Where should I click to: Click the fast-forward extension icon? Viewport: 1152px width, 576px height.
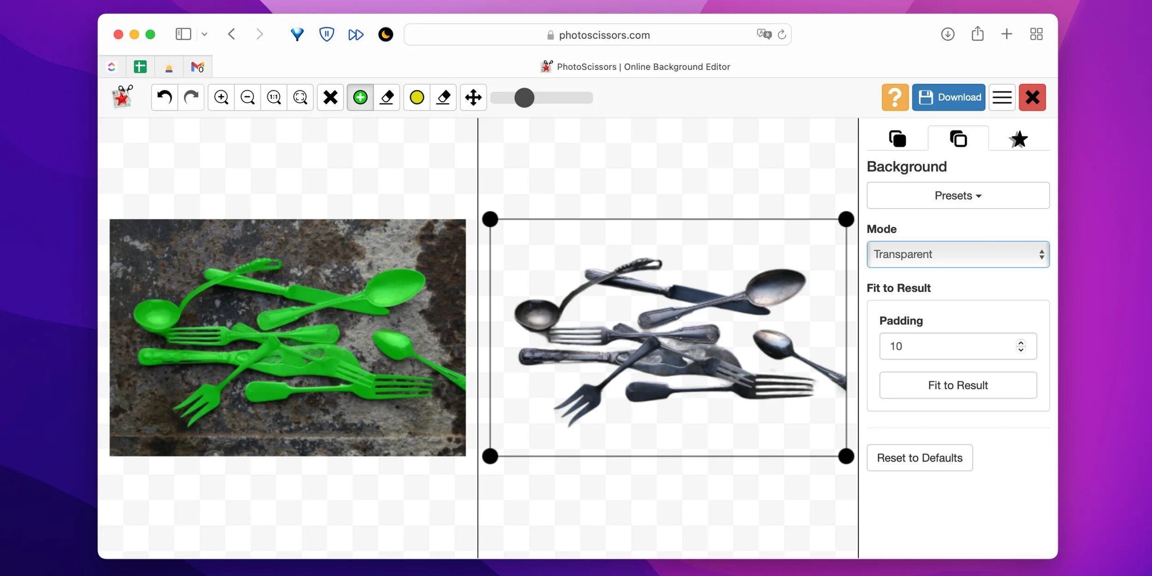pos(356,35)
